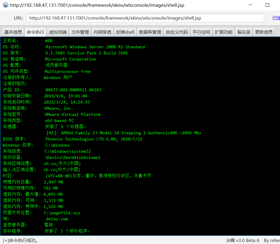Click the application icon in title bar

(6, 5)
